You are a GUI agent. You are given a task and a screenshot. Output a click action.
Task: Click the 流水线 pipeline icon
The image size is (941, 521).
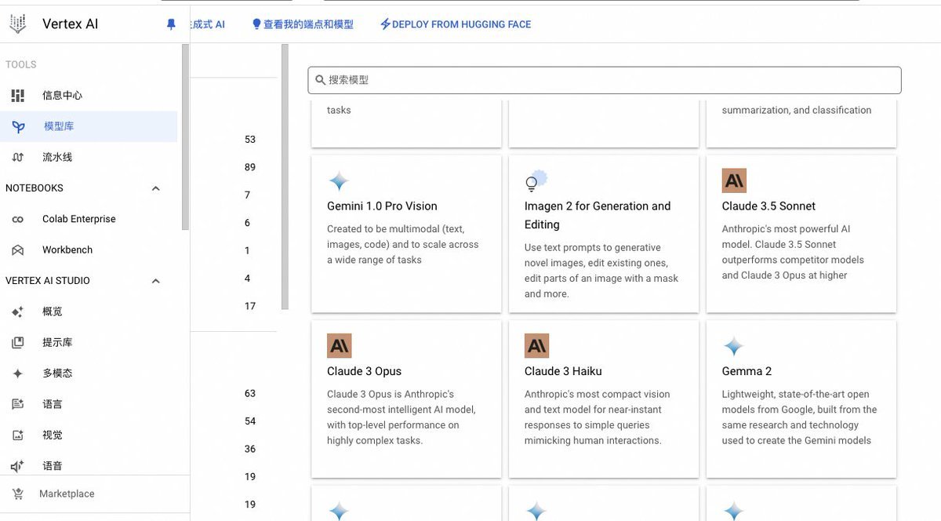pos(18,158)
